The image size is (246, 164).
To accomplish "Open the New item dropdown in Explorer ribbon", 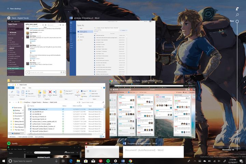I will 68,91.
